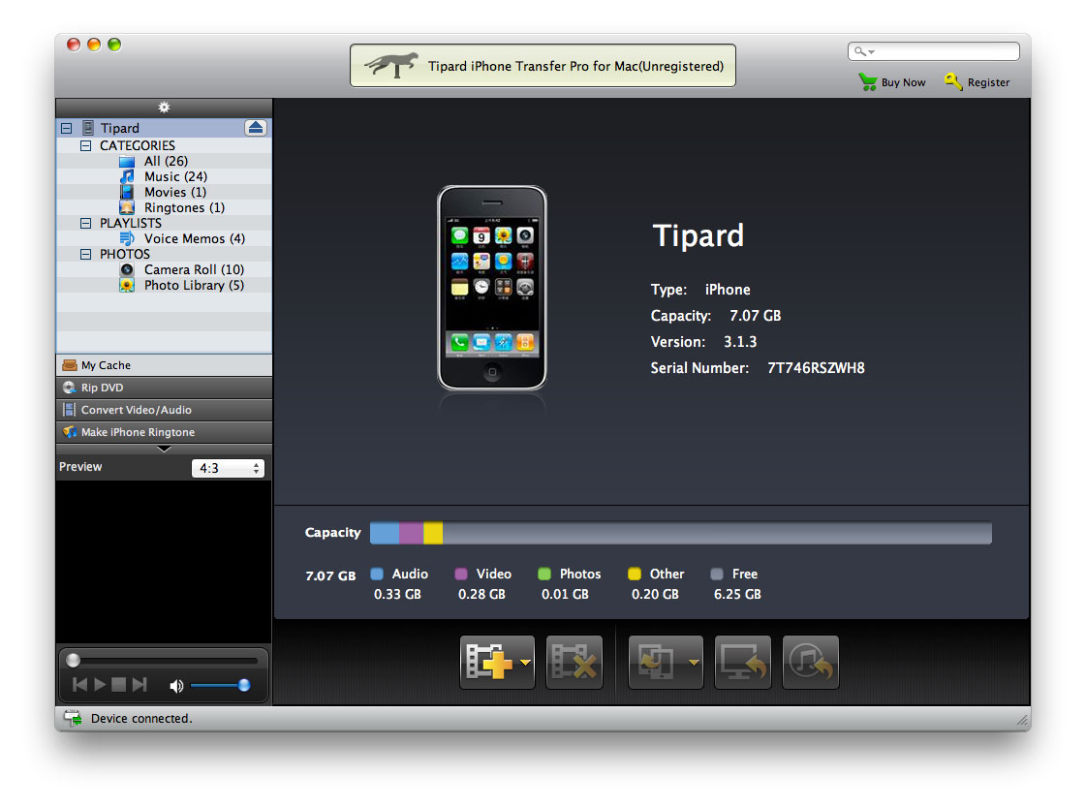Click the iPhone device image
Screen dimensions: 1086x808
[x=492, y=288]
